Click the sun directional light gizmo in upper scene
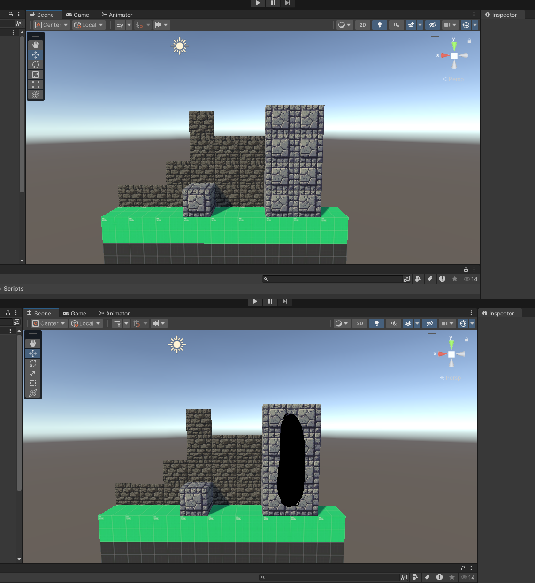 179,46
